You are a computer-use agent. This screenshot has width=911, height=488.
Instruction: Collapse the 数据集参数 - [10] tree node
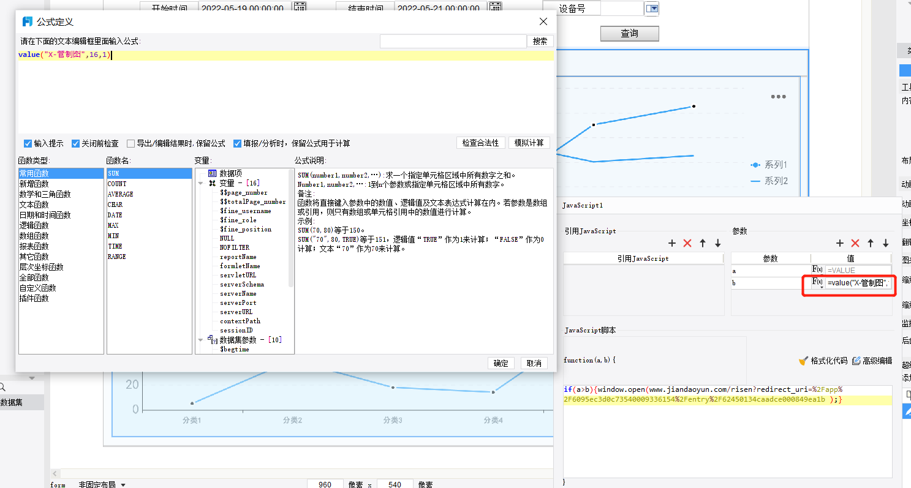pyautogui.click(x=201, y=339)
